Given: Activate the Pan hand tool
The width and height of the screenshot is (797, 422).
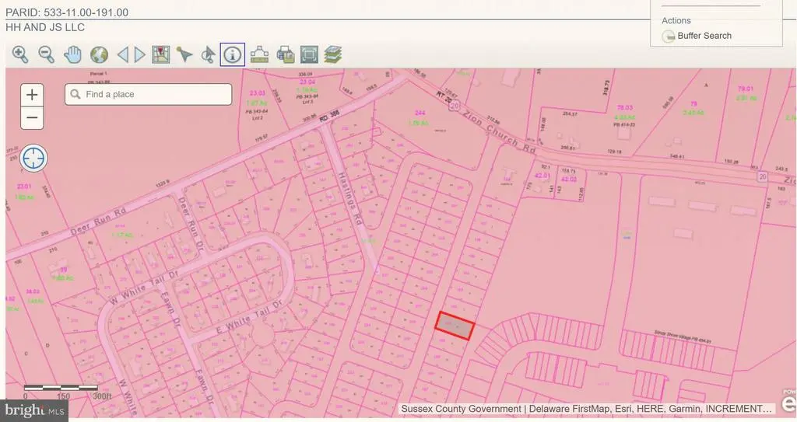Looking at the screenshot, I should click(x=72, y=54).
